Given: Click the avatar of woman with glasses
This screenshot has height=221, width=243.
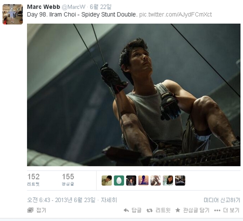Looking at the screenshot, I should pos(168,180).
